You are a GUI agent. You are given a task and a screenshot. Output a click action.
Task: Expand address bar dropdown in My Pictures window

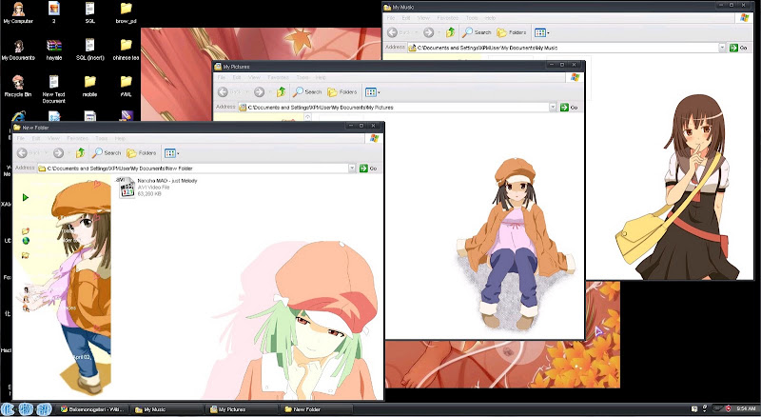(553, 107)
